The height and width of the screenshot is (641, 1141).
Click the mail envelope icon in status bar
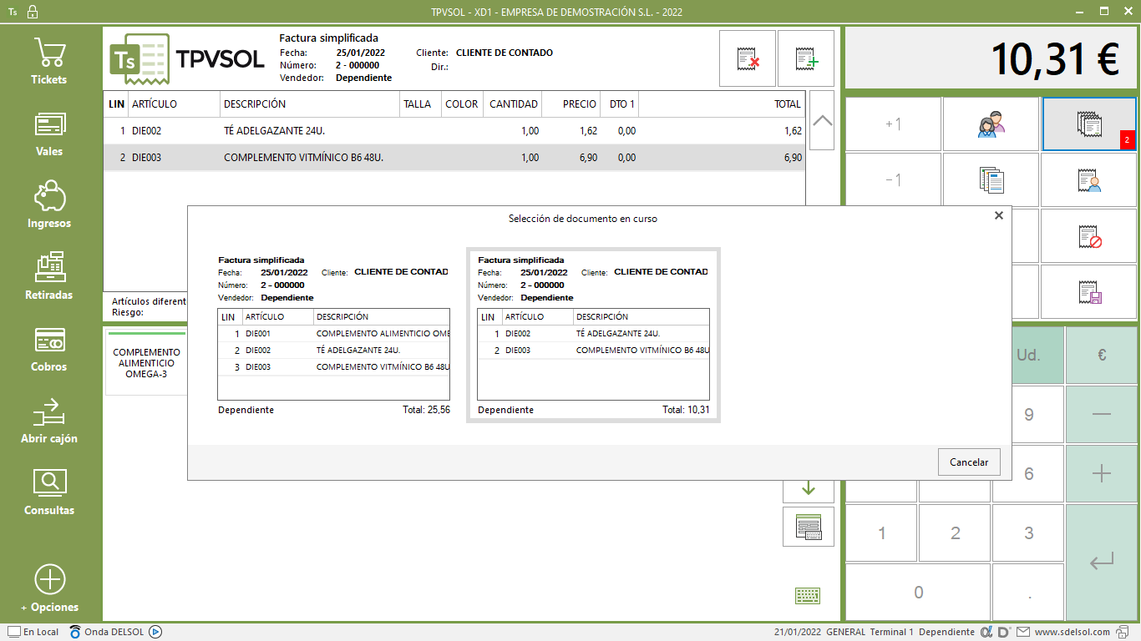[x=1023, y=632]
